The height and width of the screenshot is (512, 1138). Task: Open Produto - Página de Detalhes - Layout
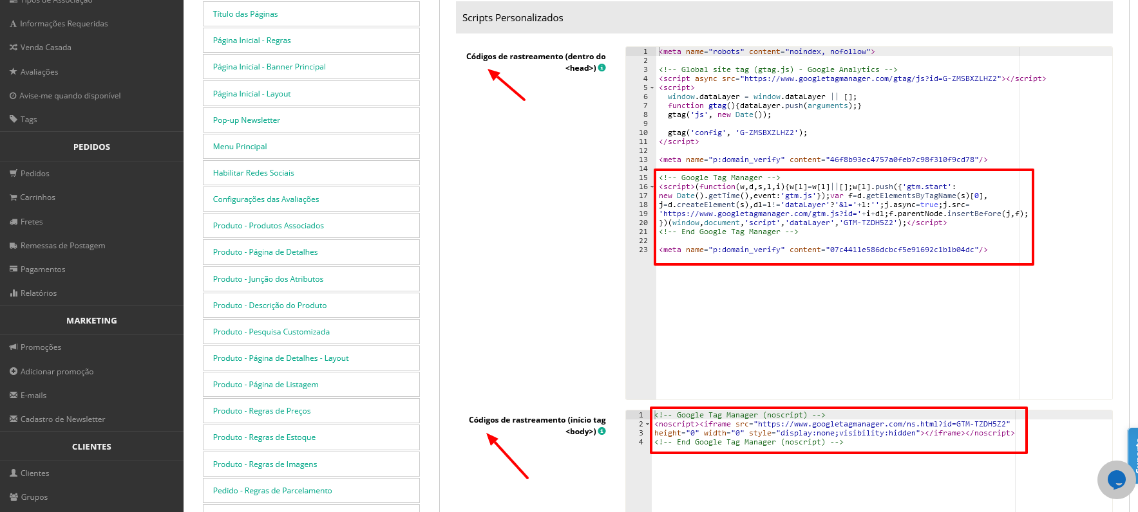tap(311, 358)
